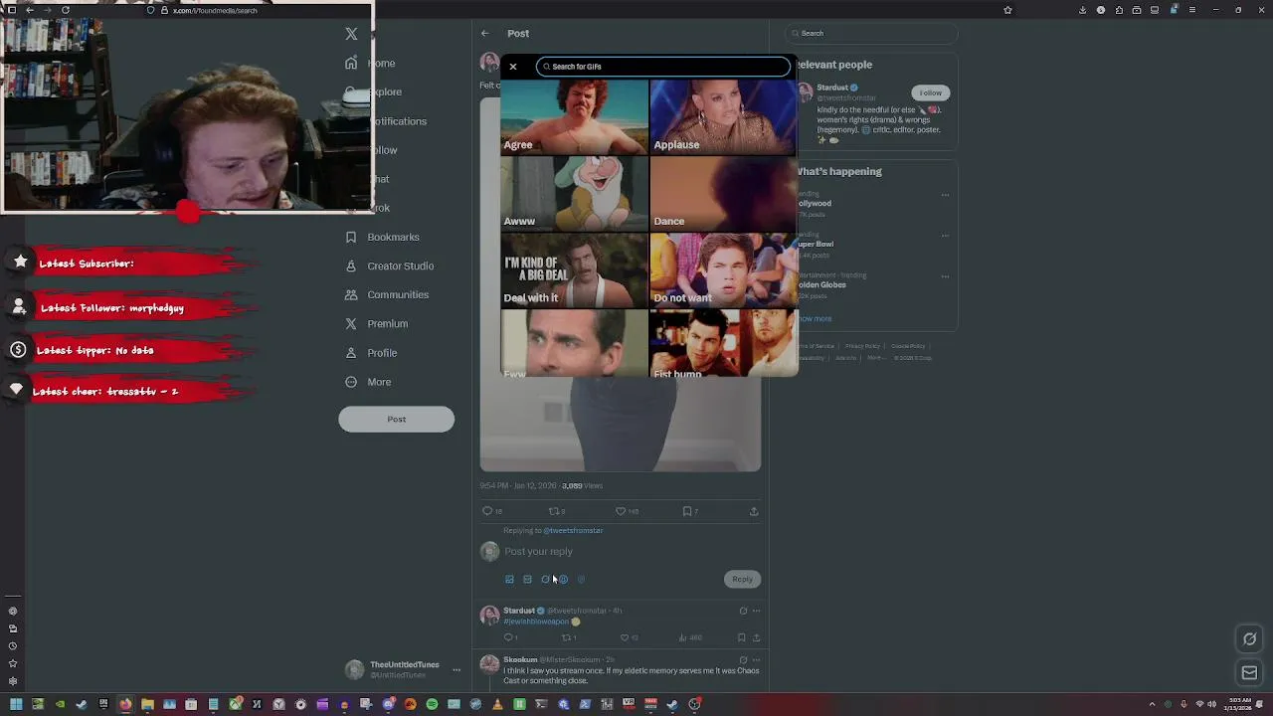The height and width of the screenshot is (716, 1273).
Task: Reload the page in browser toolbar
Action: click(x=65, y=10)
